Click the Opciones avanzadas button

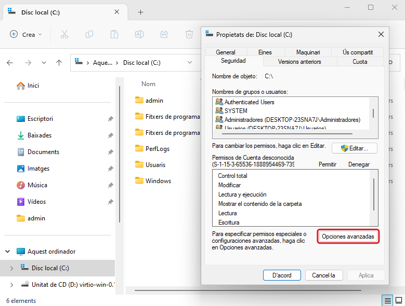(x=348, y=237)
